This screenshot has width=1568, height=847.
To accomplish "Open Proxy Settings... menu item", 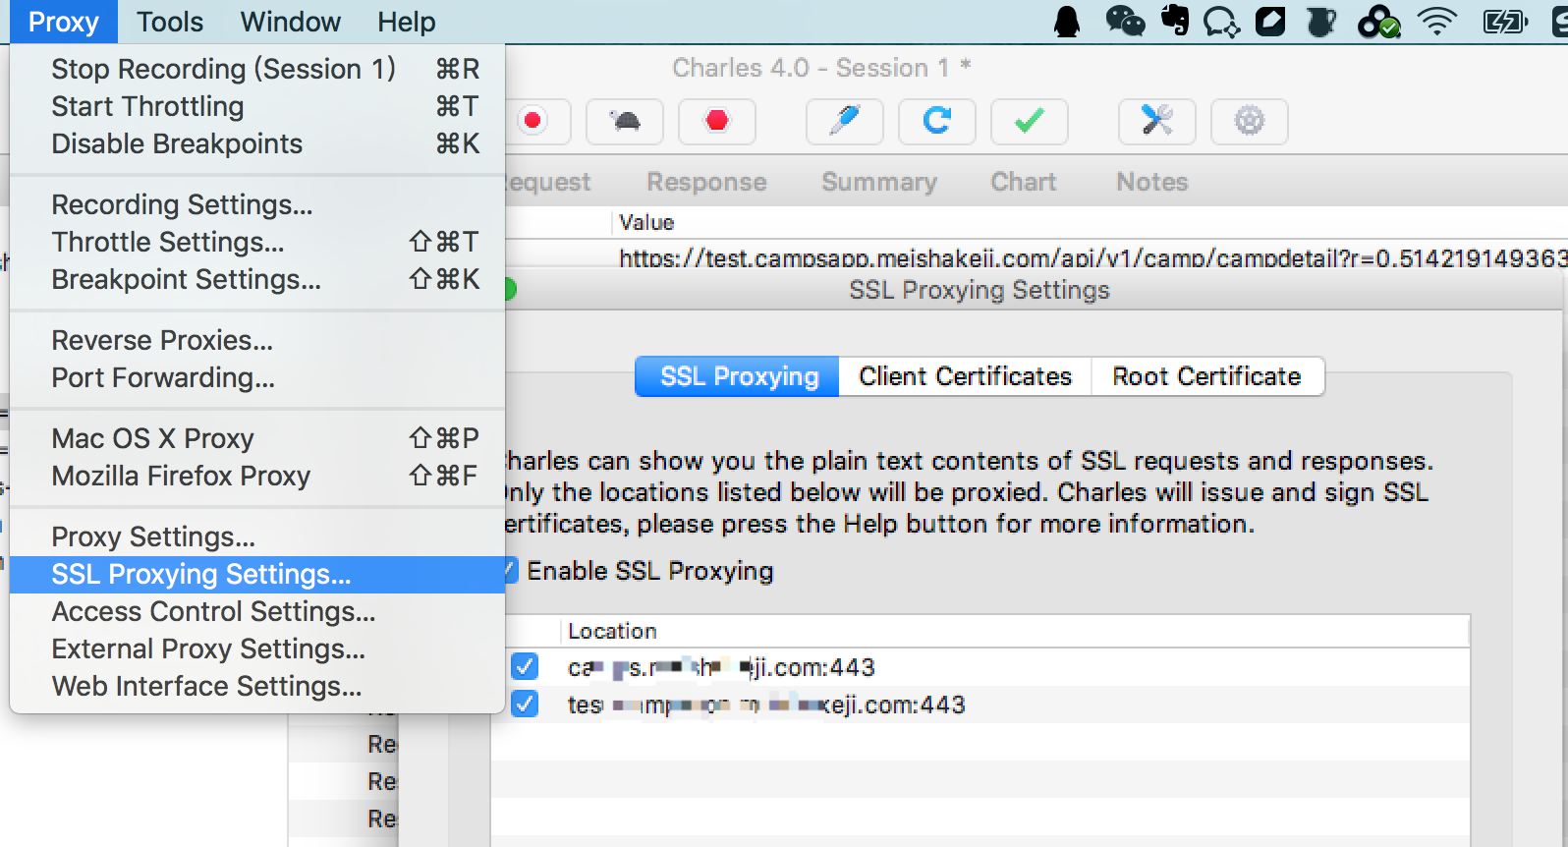I will (257, 536).
